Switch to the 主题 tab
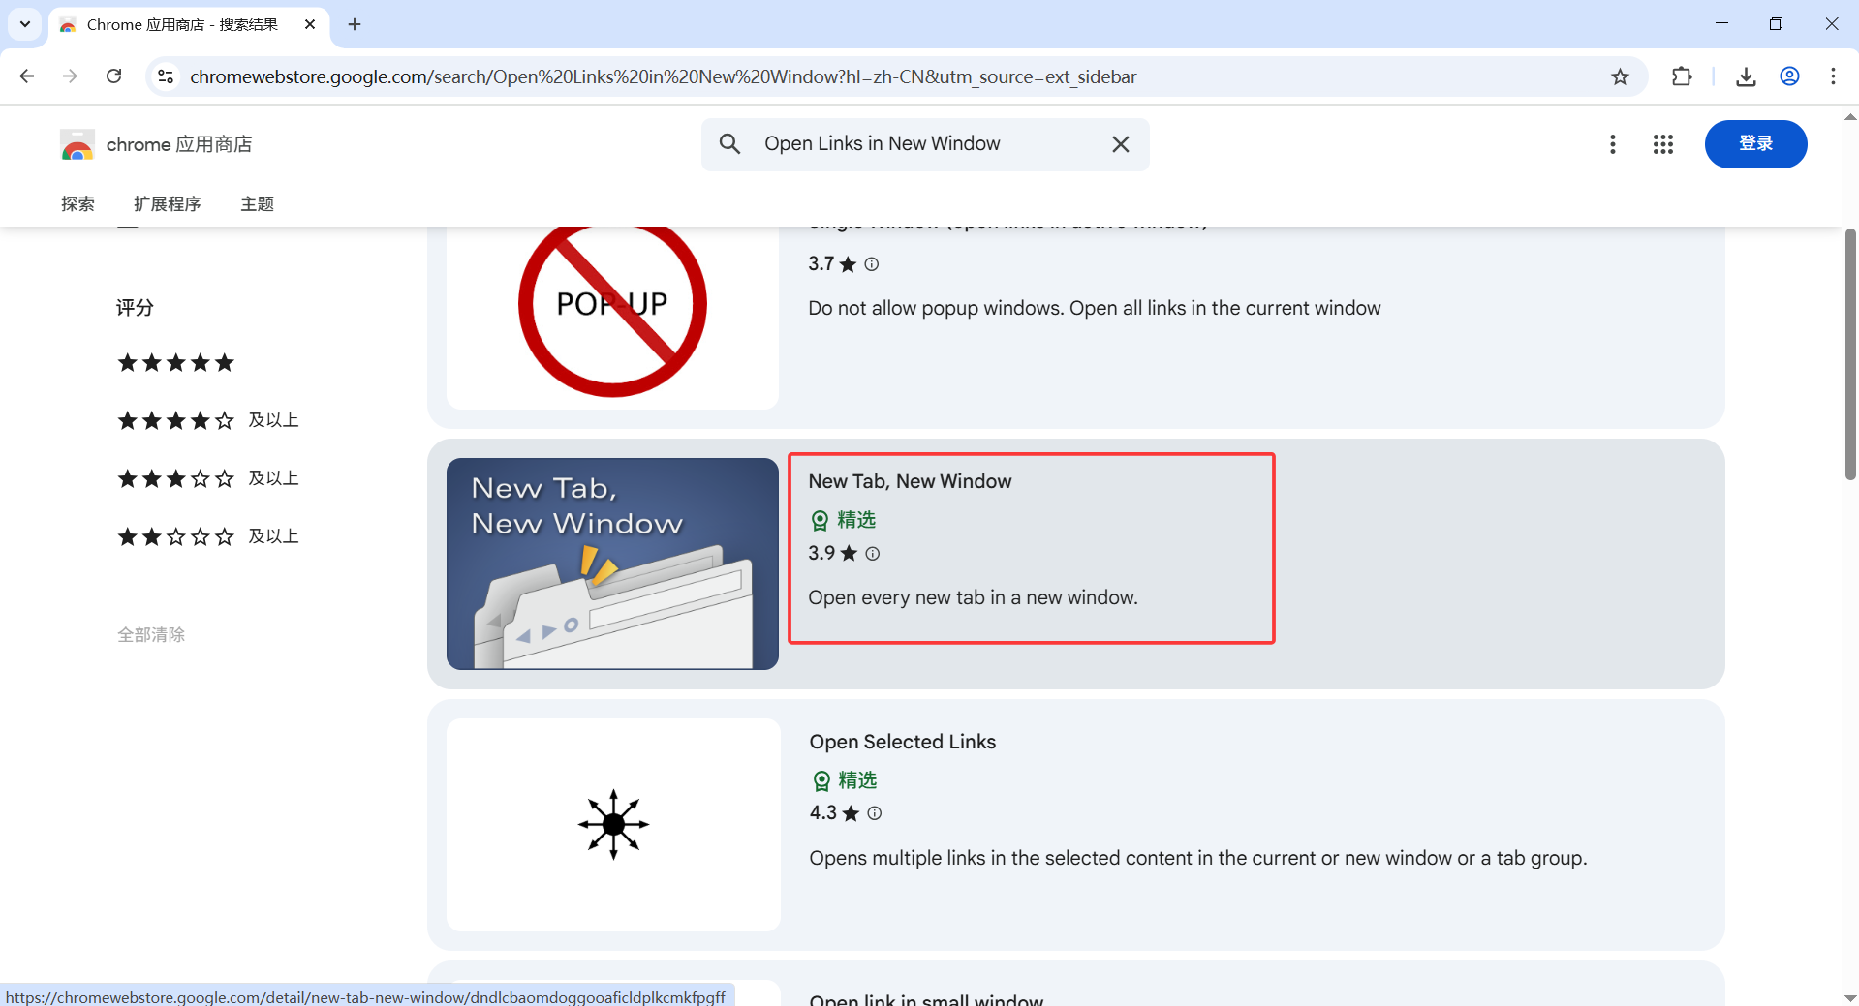This screenshot has height=1006, width=1859. 258,204
